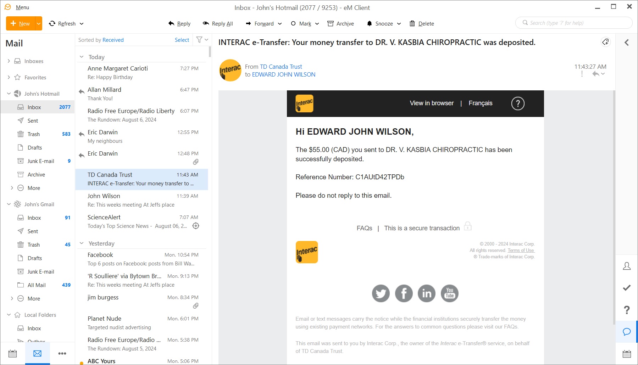Screen dimensions: 638x365
Task: Open the Gmail Inbox with 91 unread
Action: 38,218
